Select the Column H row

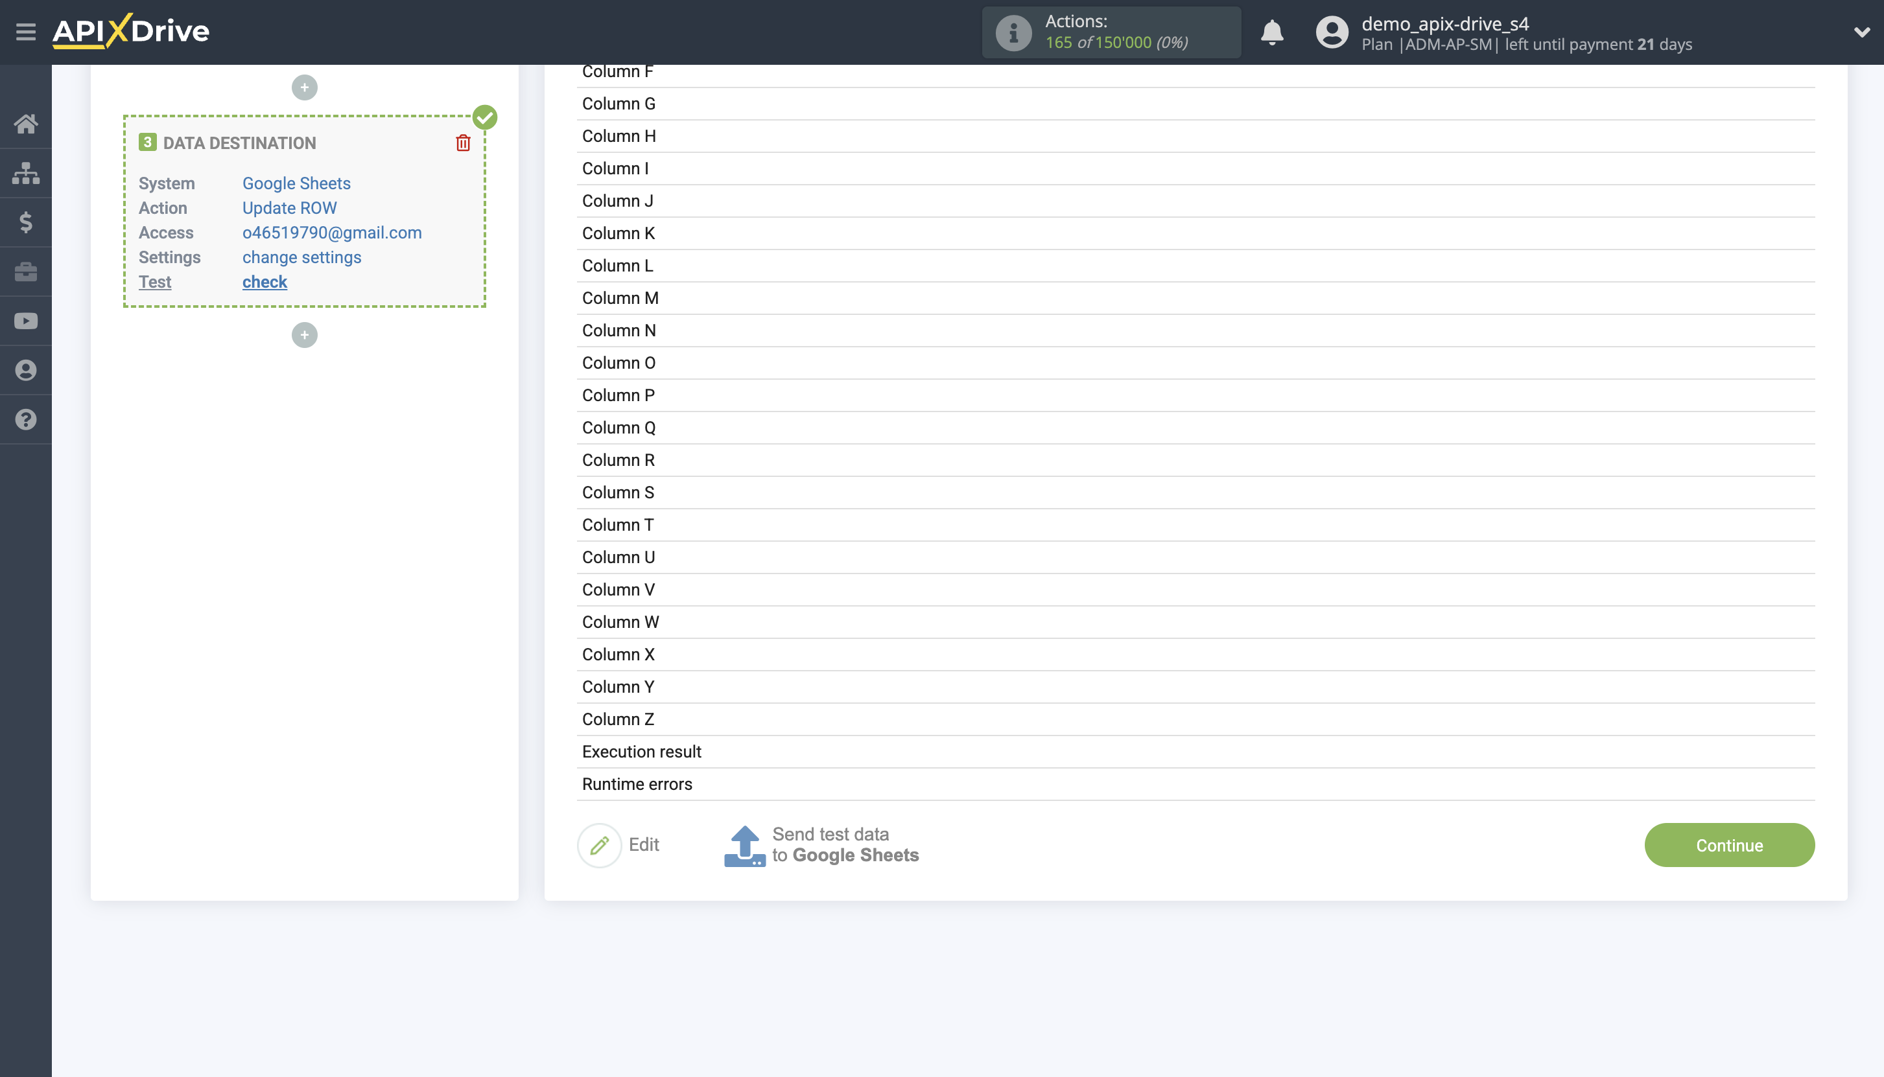point(1195,136)
